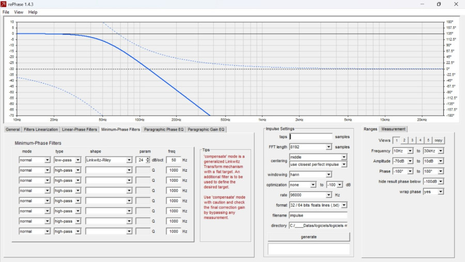This screenshot has height=262, width=465.
Task: Click the rePhase app icon in title bar
Action: tap(3, 4)
